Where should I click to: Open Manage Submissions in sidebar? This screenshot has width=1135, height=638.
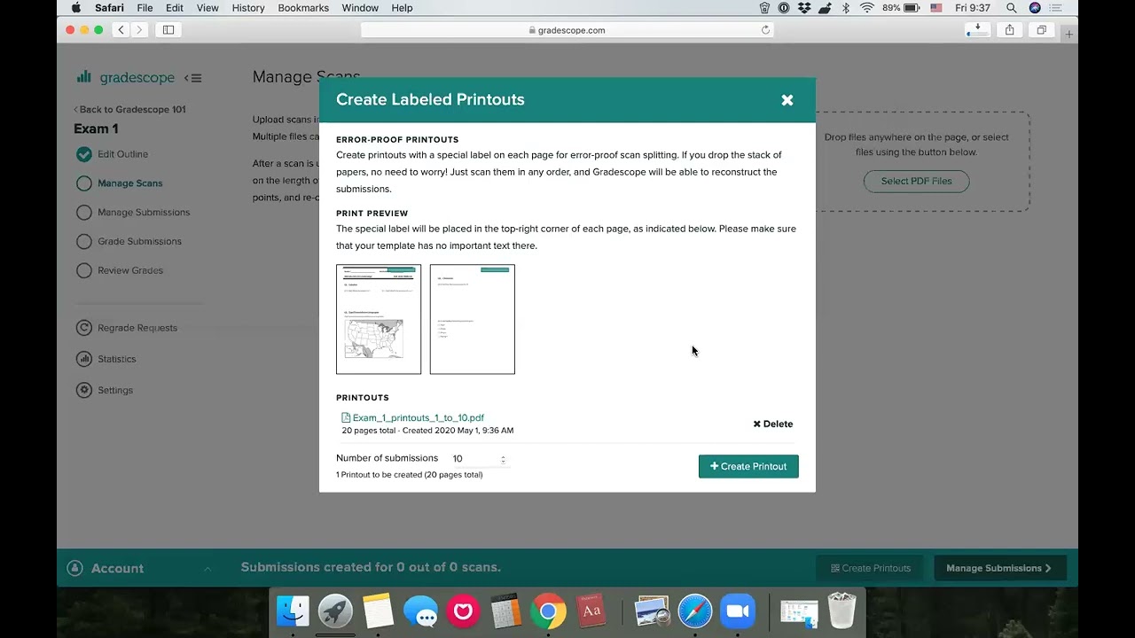[x=144, y=213]
